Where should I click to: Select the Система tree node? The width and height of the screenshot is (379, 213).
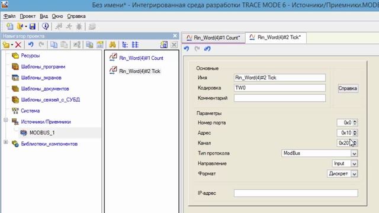pyautogui.click(x=30, y=111)
